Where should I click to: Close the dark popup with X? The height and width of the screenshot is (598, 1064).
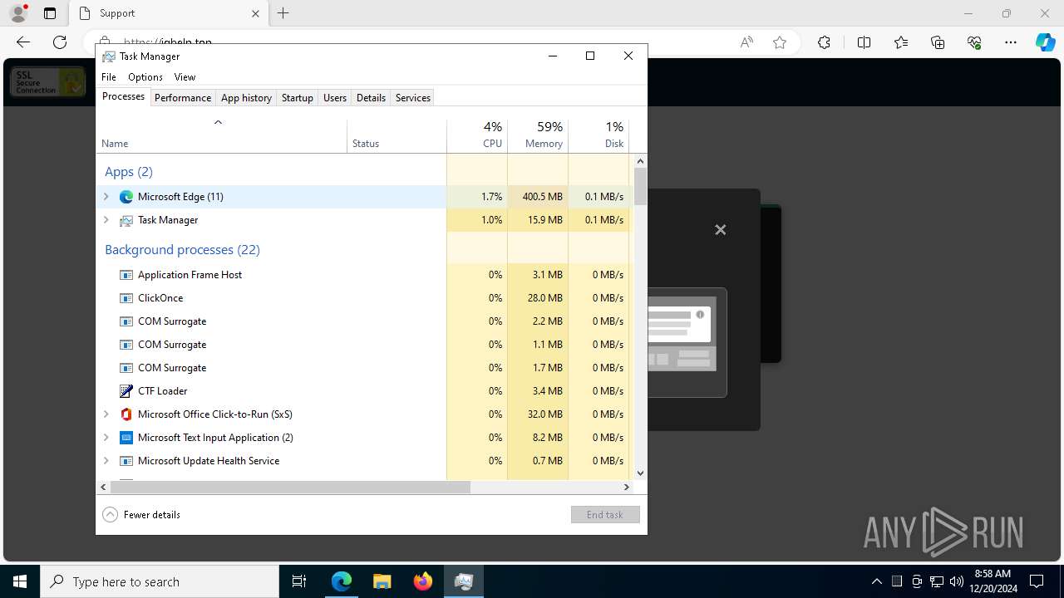tap(721, 230)
